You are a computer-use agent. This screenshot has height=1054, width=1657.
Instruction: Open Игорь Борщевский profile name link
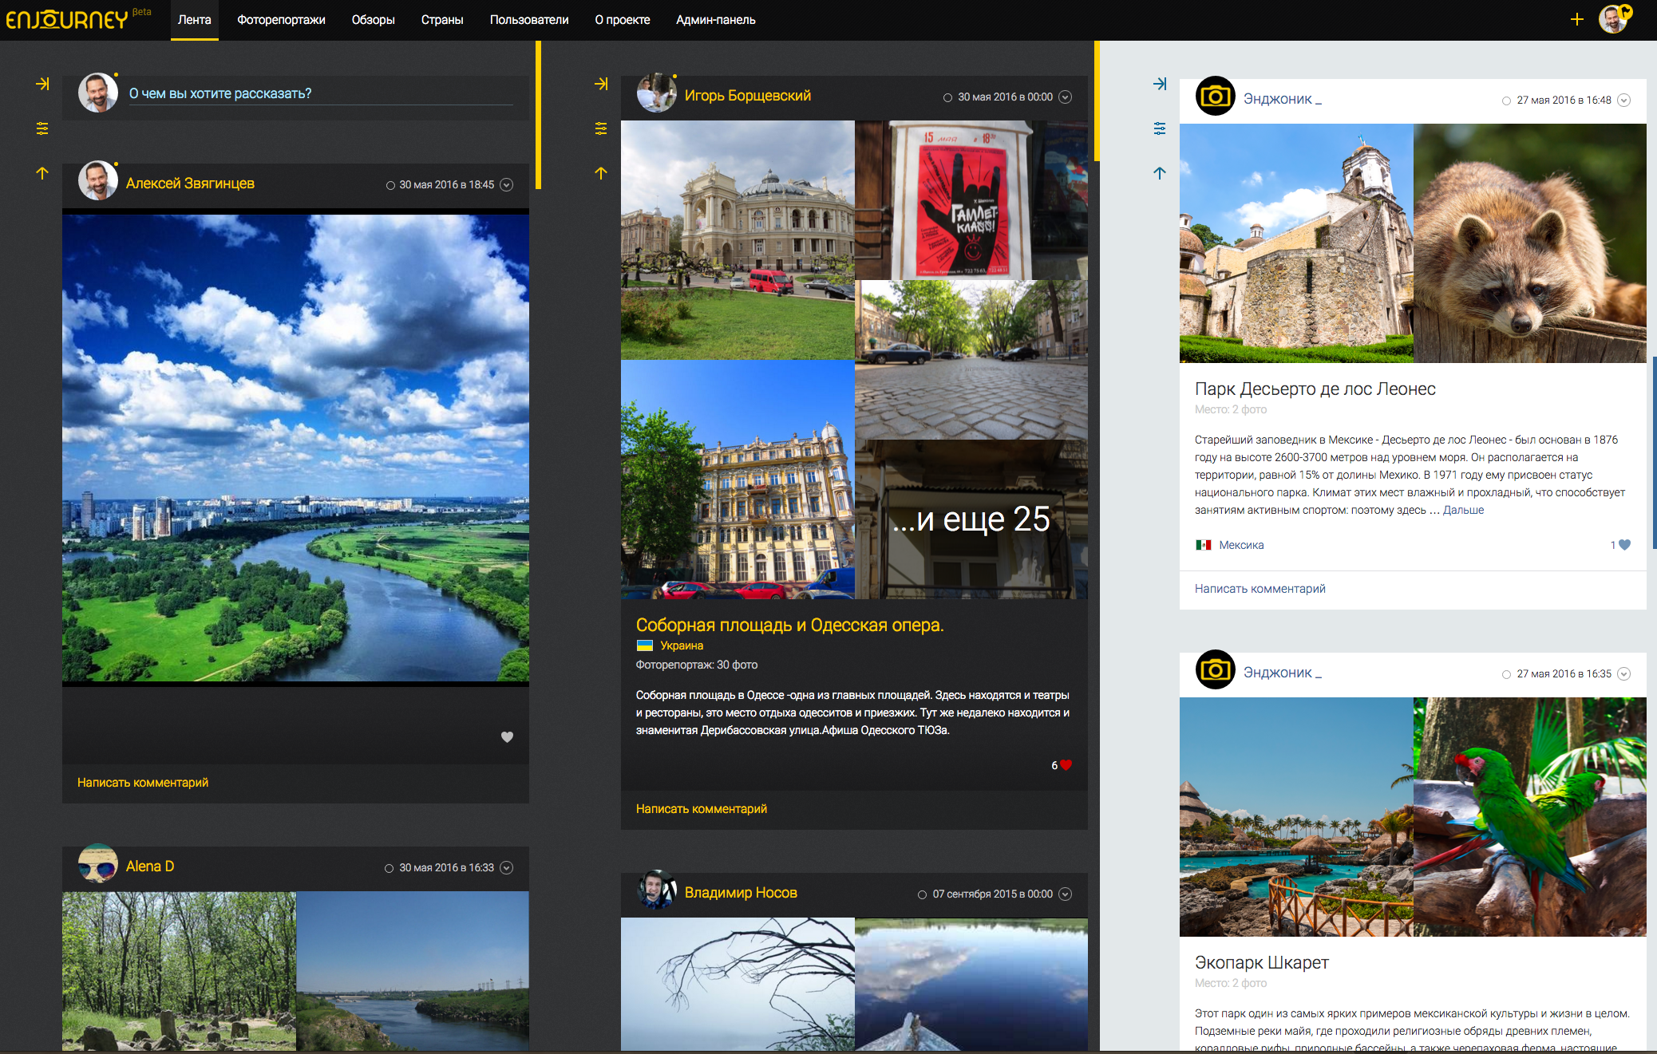pyautogui.click(x=748, y=96)
